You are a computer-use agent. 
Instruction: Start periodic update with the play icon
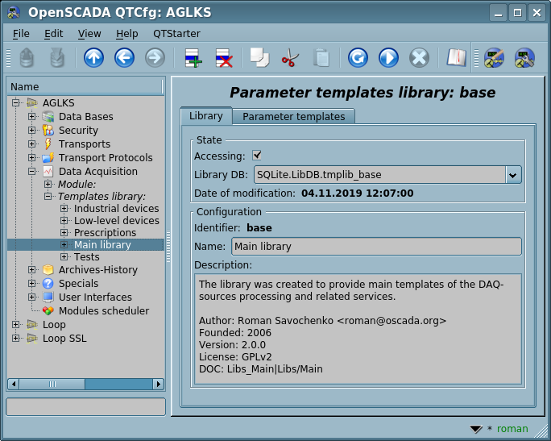[x=388, y=58]
